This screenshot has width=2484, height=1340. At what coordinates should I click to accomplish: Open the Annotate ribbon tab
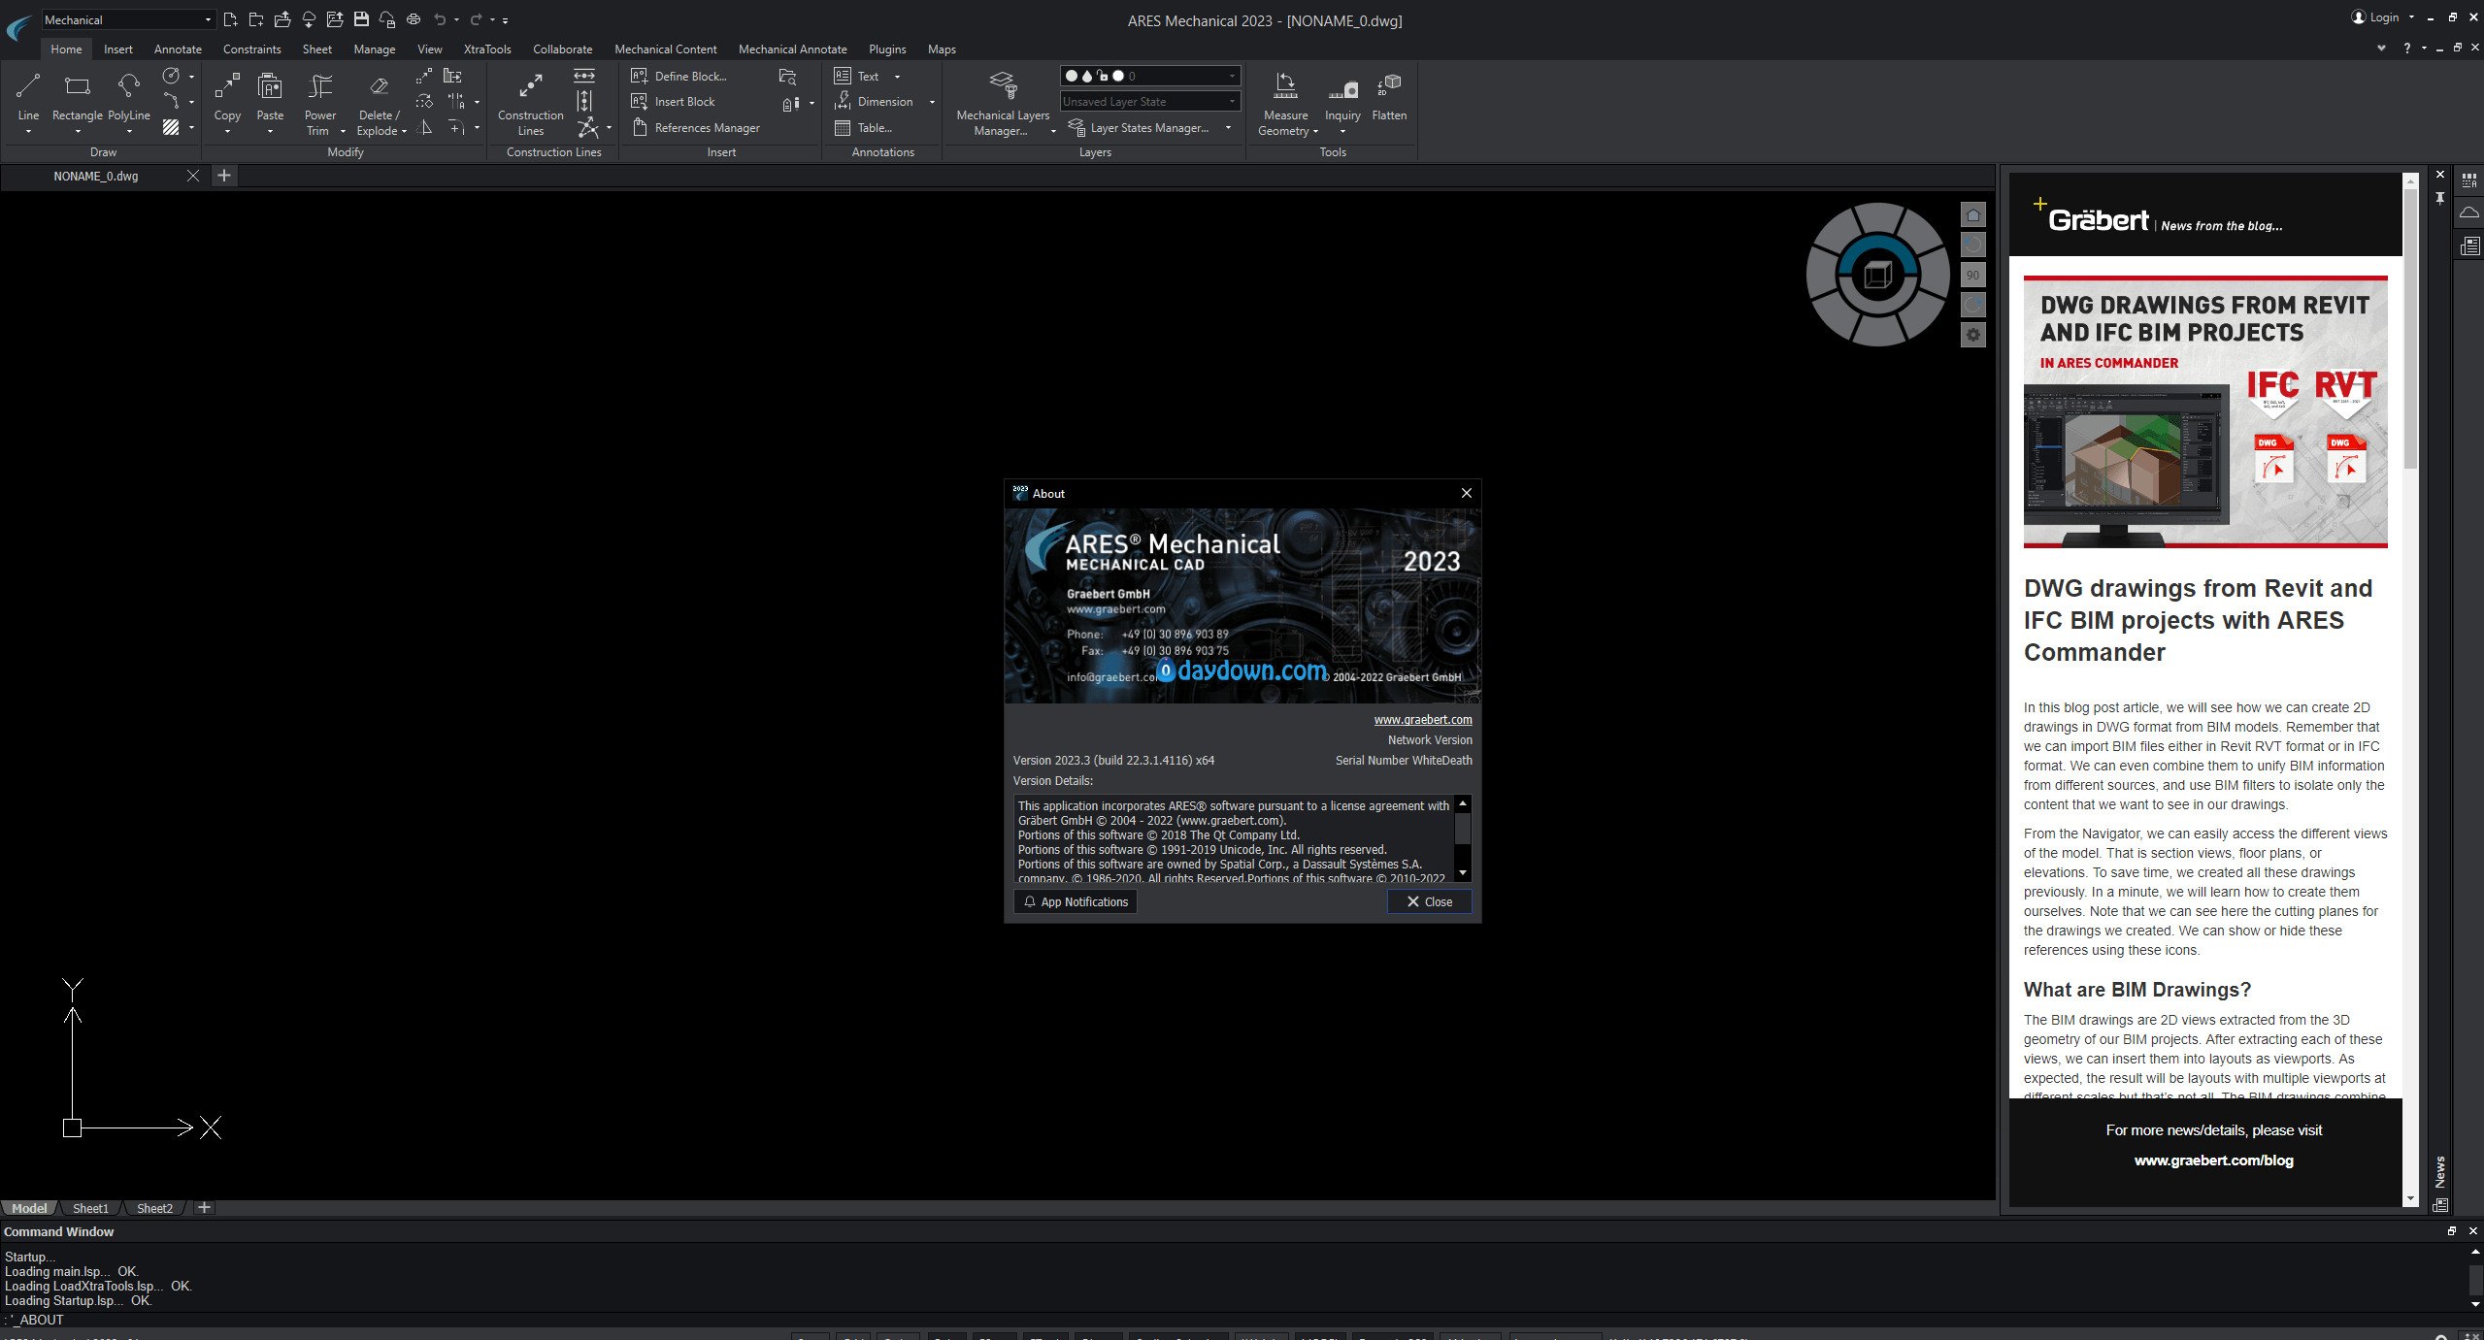coord(178,49)
